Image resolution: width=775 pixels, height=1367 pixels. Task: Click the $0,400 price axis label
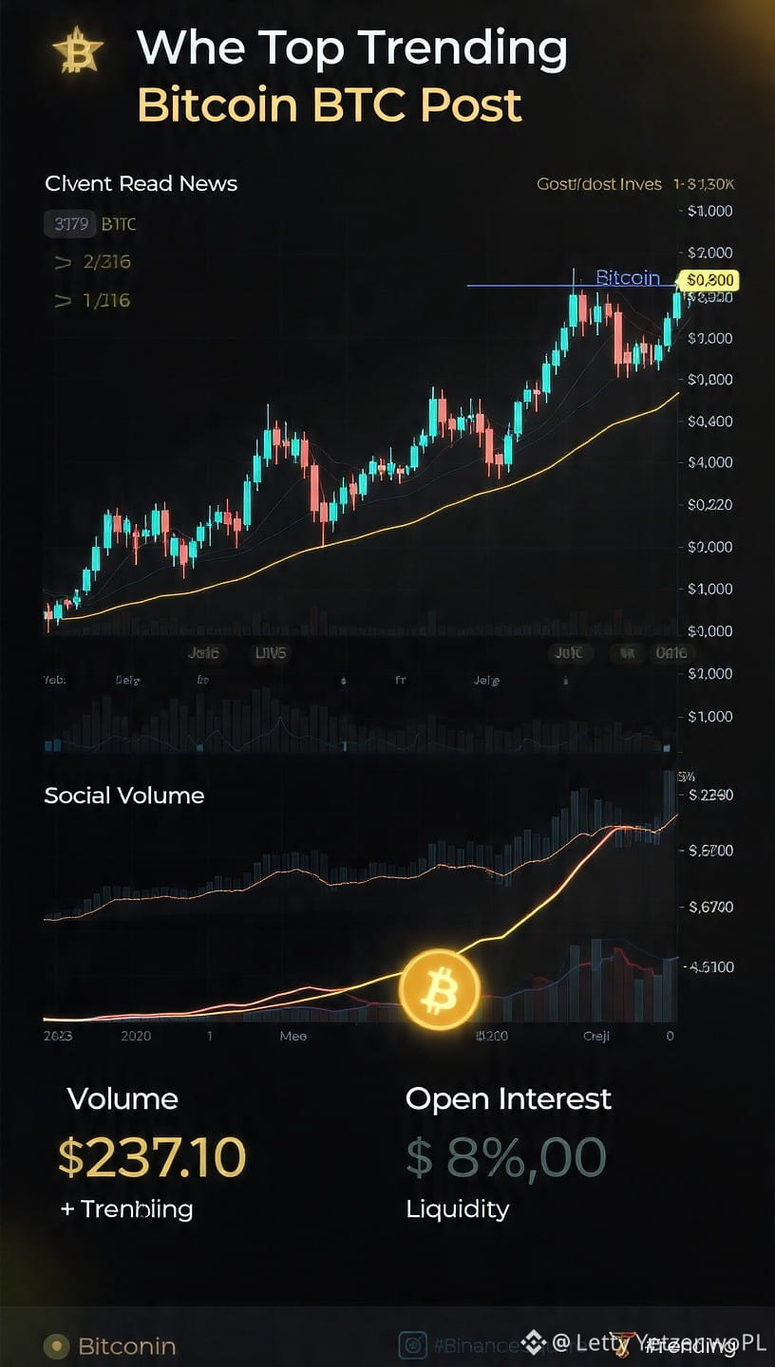709,421
